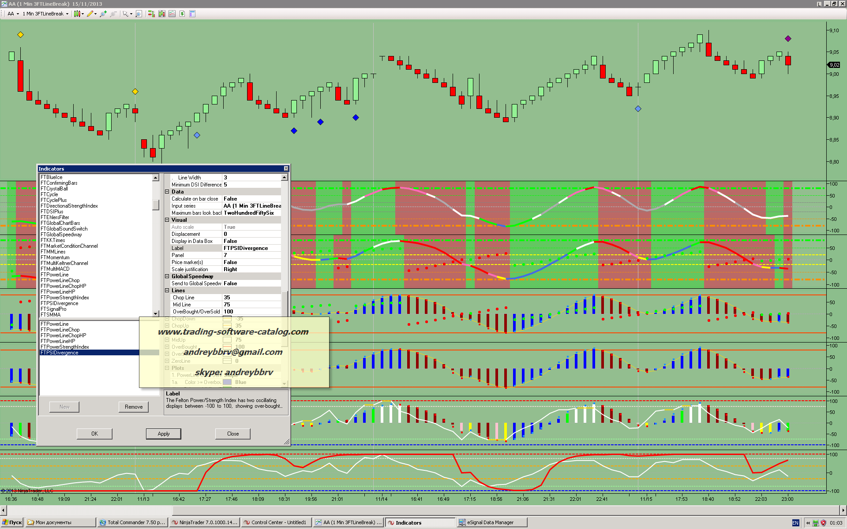Open the indicators chart icon
Screen dimensions: 847x529
point(172,14)
